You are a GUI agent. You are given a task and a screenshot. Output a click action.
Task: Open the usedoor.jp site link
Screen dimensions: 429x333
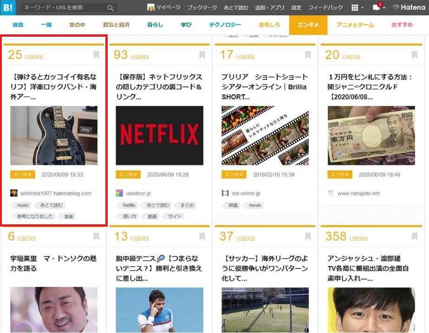point(138,193)
